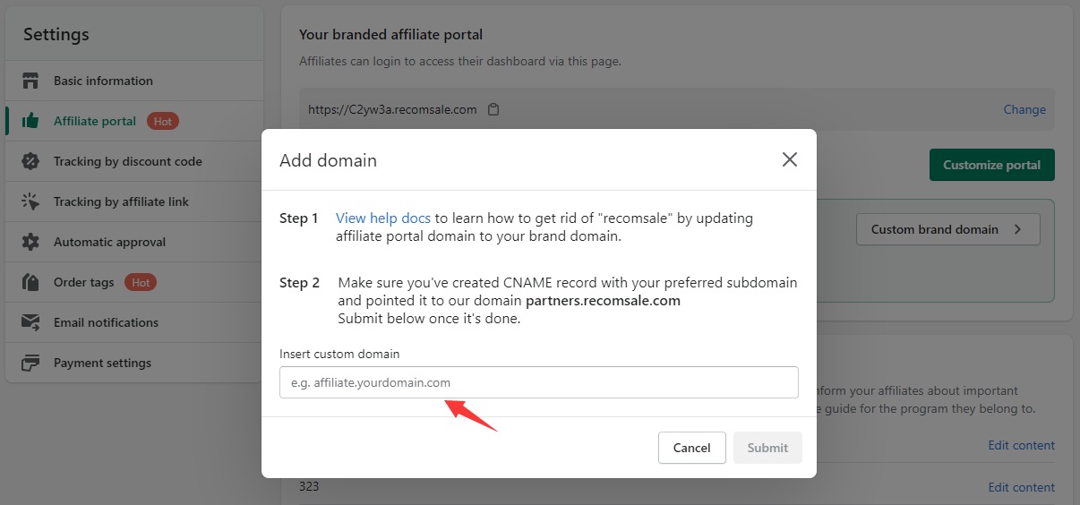Click the Hot badge beside Order tags
Viewport: 1080px width, 505px height.
click(141, 282)
